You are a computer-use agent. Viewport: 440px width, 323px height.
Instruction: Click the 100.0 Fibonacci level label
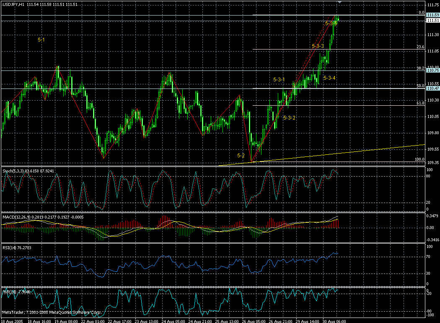pos(419,160)
